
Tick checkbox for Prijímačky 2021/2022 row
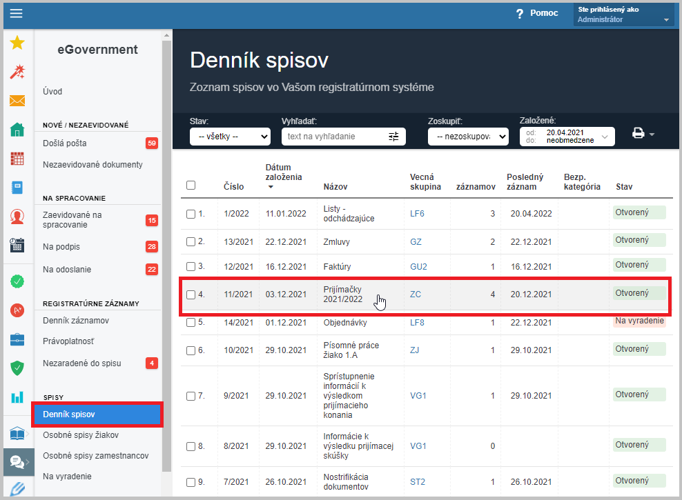click(191, 294)
